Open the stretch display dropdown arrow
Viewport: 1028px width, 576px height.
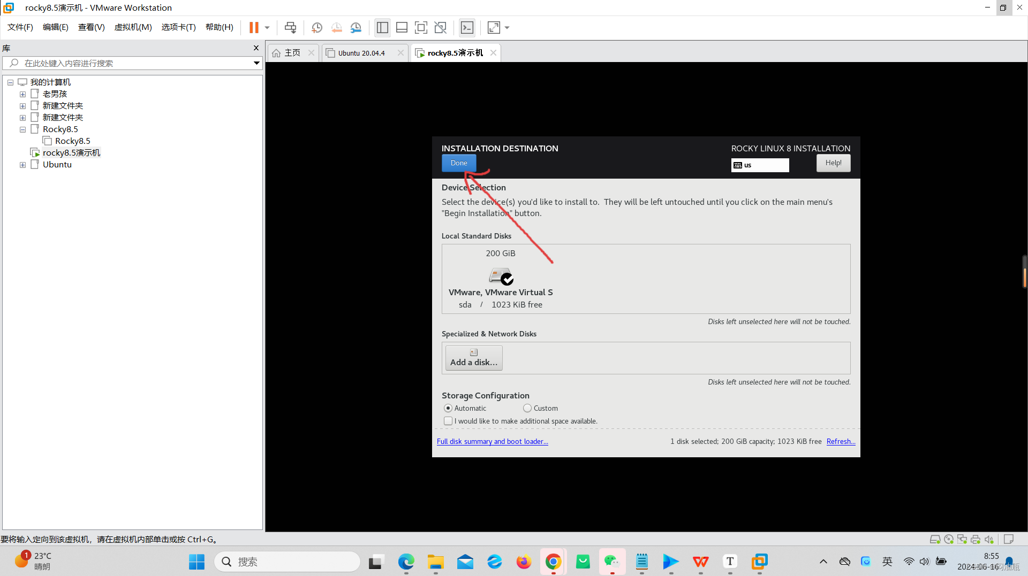pos(507,27)
